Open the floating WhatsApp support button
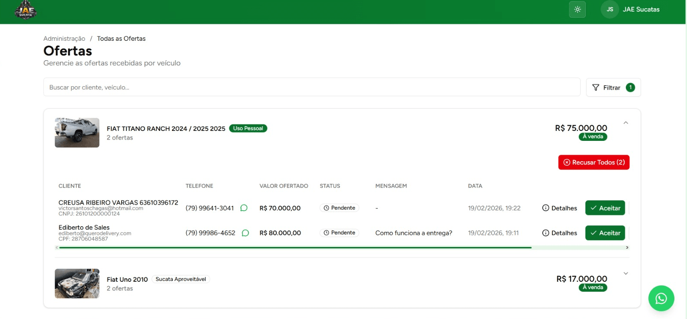This screenshot has width=687, height=319. pos(661,298)
